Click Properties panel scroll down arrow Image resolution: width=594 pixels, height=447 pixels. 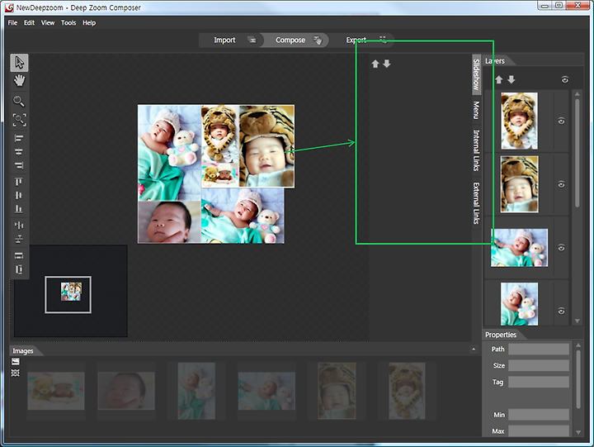tap(578, 432)
